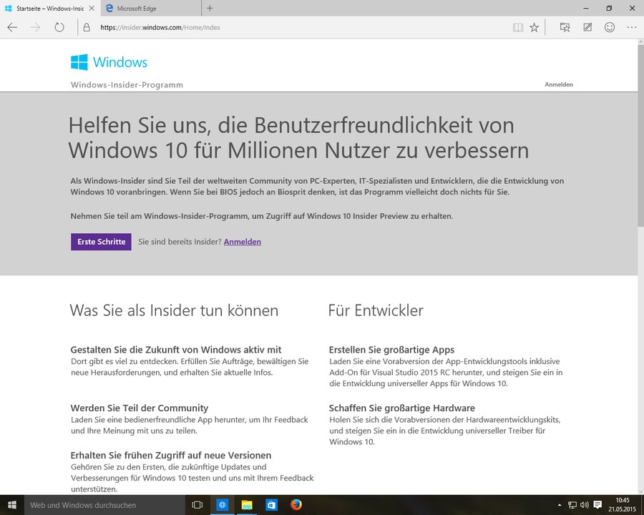Click Anmelden link beside Erste Schritte
Image resolution: width=644 pixels, height=515 pixels.
[x=243, y=242]
